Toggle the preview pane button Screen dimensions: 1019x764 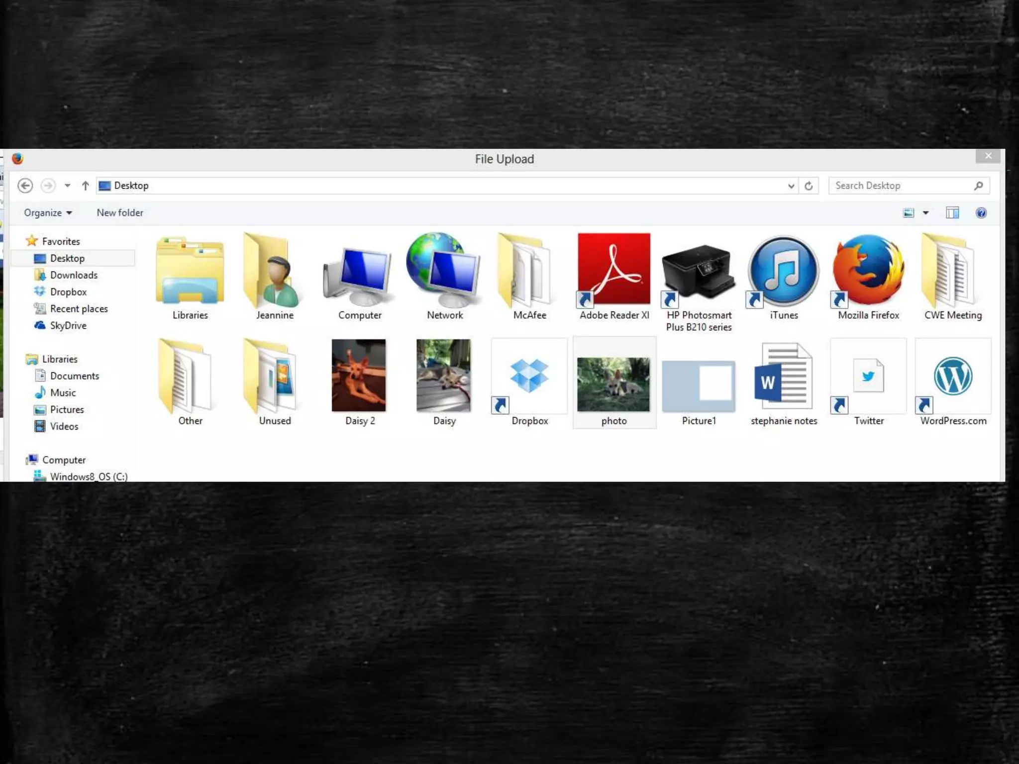(952, 213)
